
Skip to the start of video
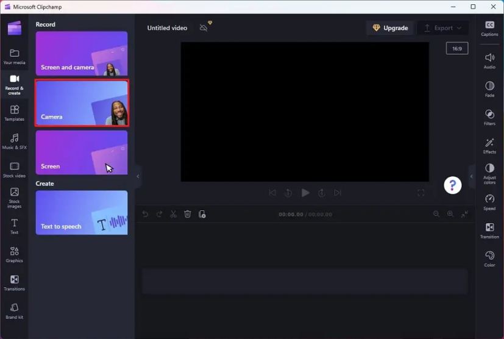coord(272,193)
